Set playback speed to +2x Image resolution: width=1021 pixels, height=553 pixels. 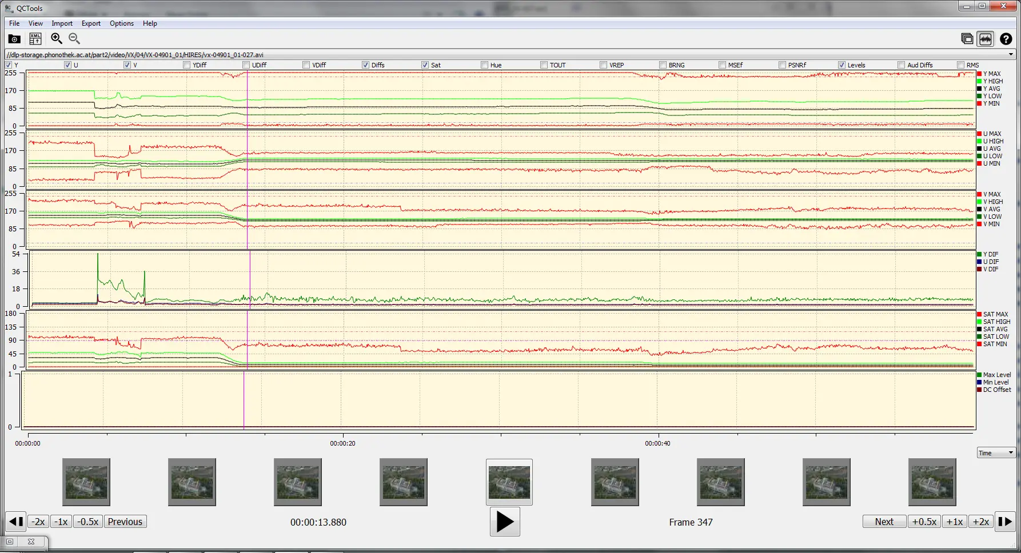981,522
